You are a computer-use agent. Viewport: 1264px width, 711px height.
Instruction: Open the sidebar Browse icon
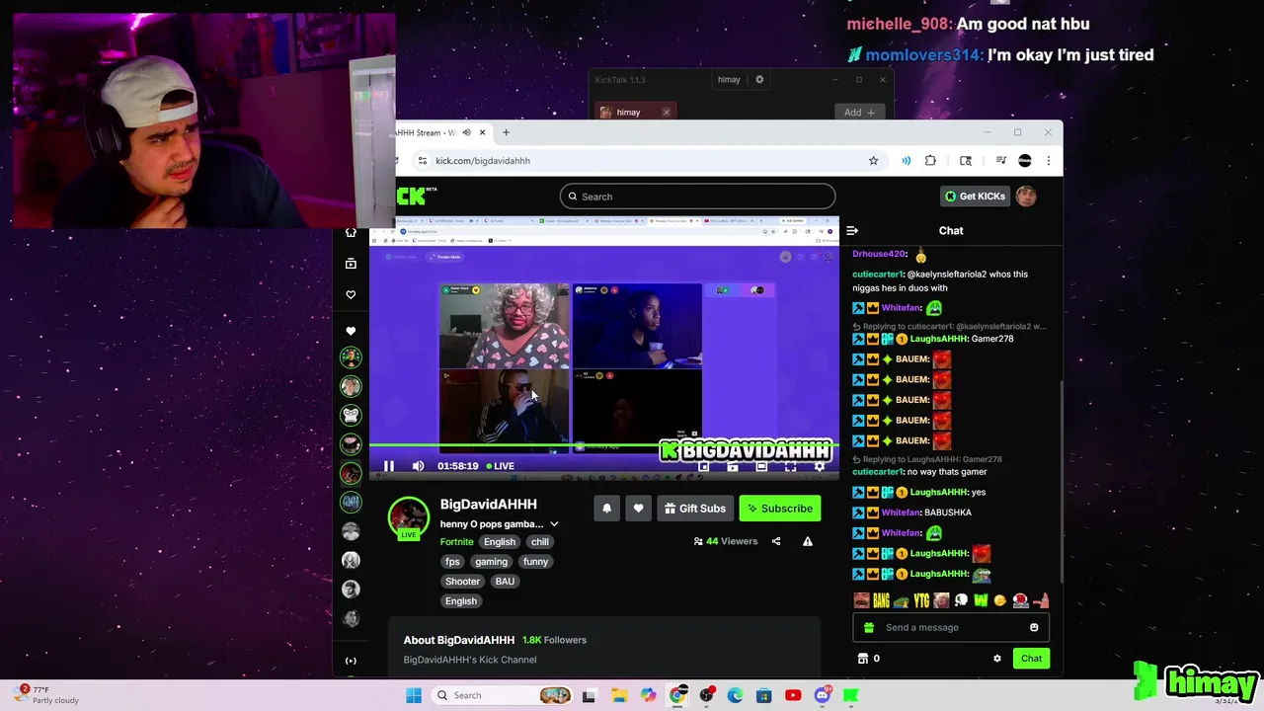(x=351, y=264)
